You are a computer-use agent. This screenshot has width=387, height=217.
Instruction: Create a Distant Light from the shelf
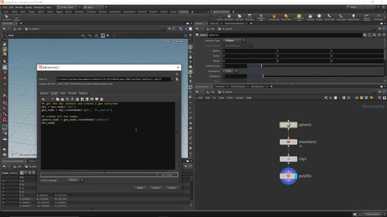click(x=286, y=17)
